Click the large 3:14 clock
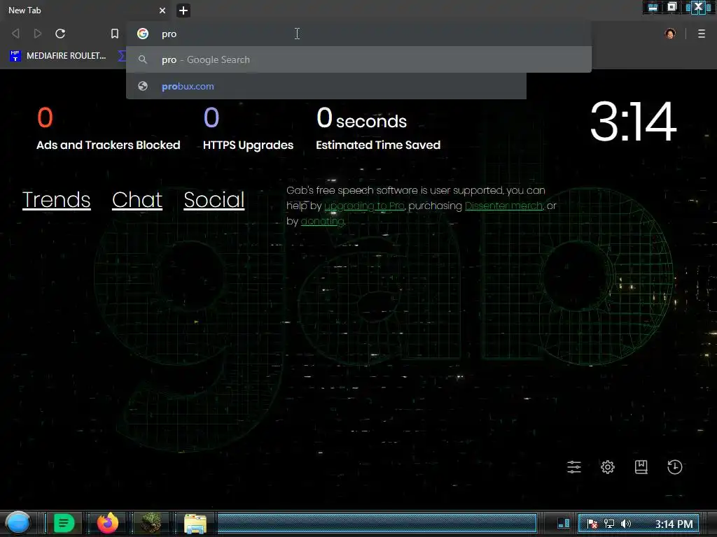This screenshot has width=717, height=537. point(633,122)
